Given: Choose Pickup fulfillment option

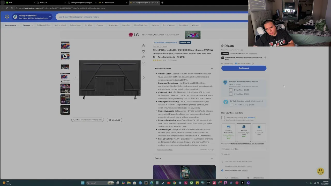Looking at the screenshot, I should (244, 133).
